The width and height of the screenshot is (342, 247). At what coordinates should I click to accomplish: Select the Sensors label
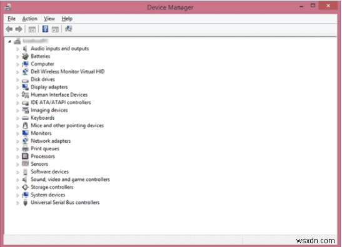(39, 164)
